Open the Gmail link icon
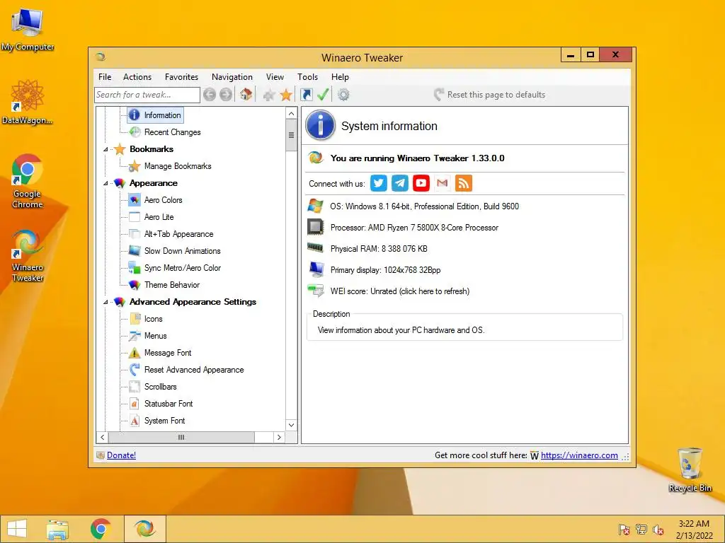The height and width of the screenshot is (543, 725). pos(443,183)
